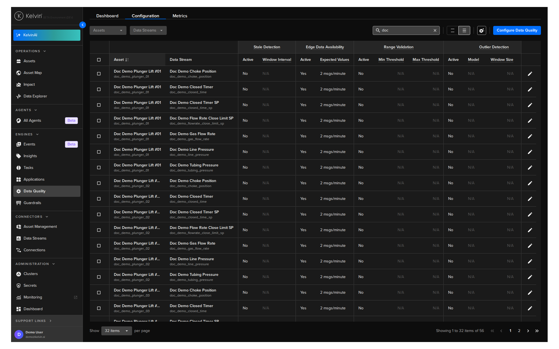Select the Configuration tab
The width and height of the screenshot is (559, 349).
pos(145,16)
